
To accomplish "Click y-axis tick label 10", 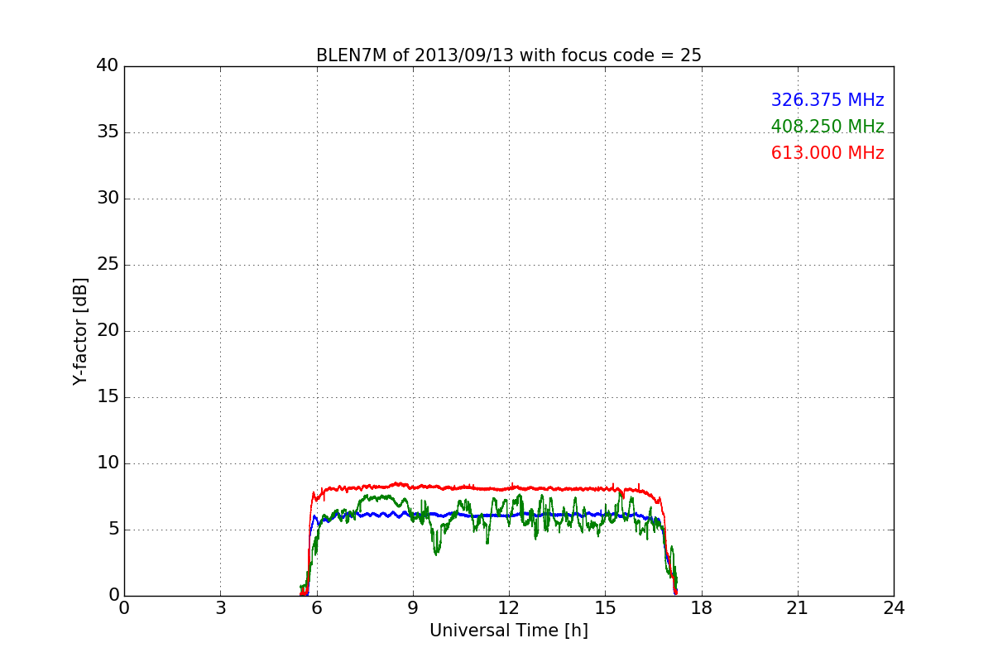I will pos(108,463).
